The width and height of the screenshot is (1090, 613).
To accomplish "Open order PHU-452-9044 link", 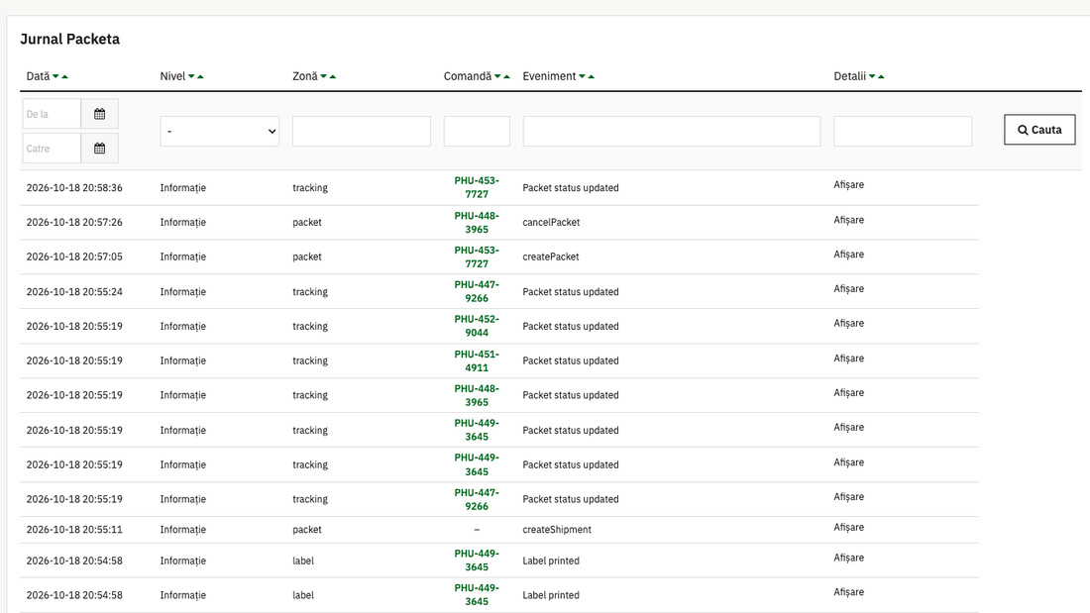I will click(x=477, y=326).
